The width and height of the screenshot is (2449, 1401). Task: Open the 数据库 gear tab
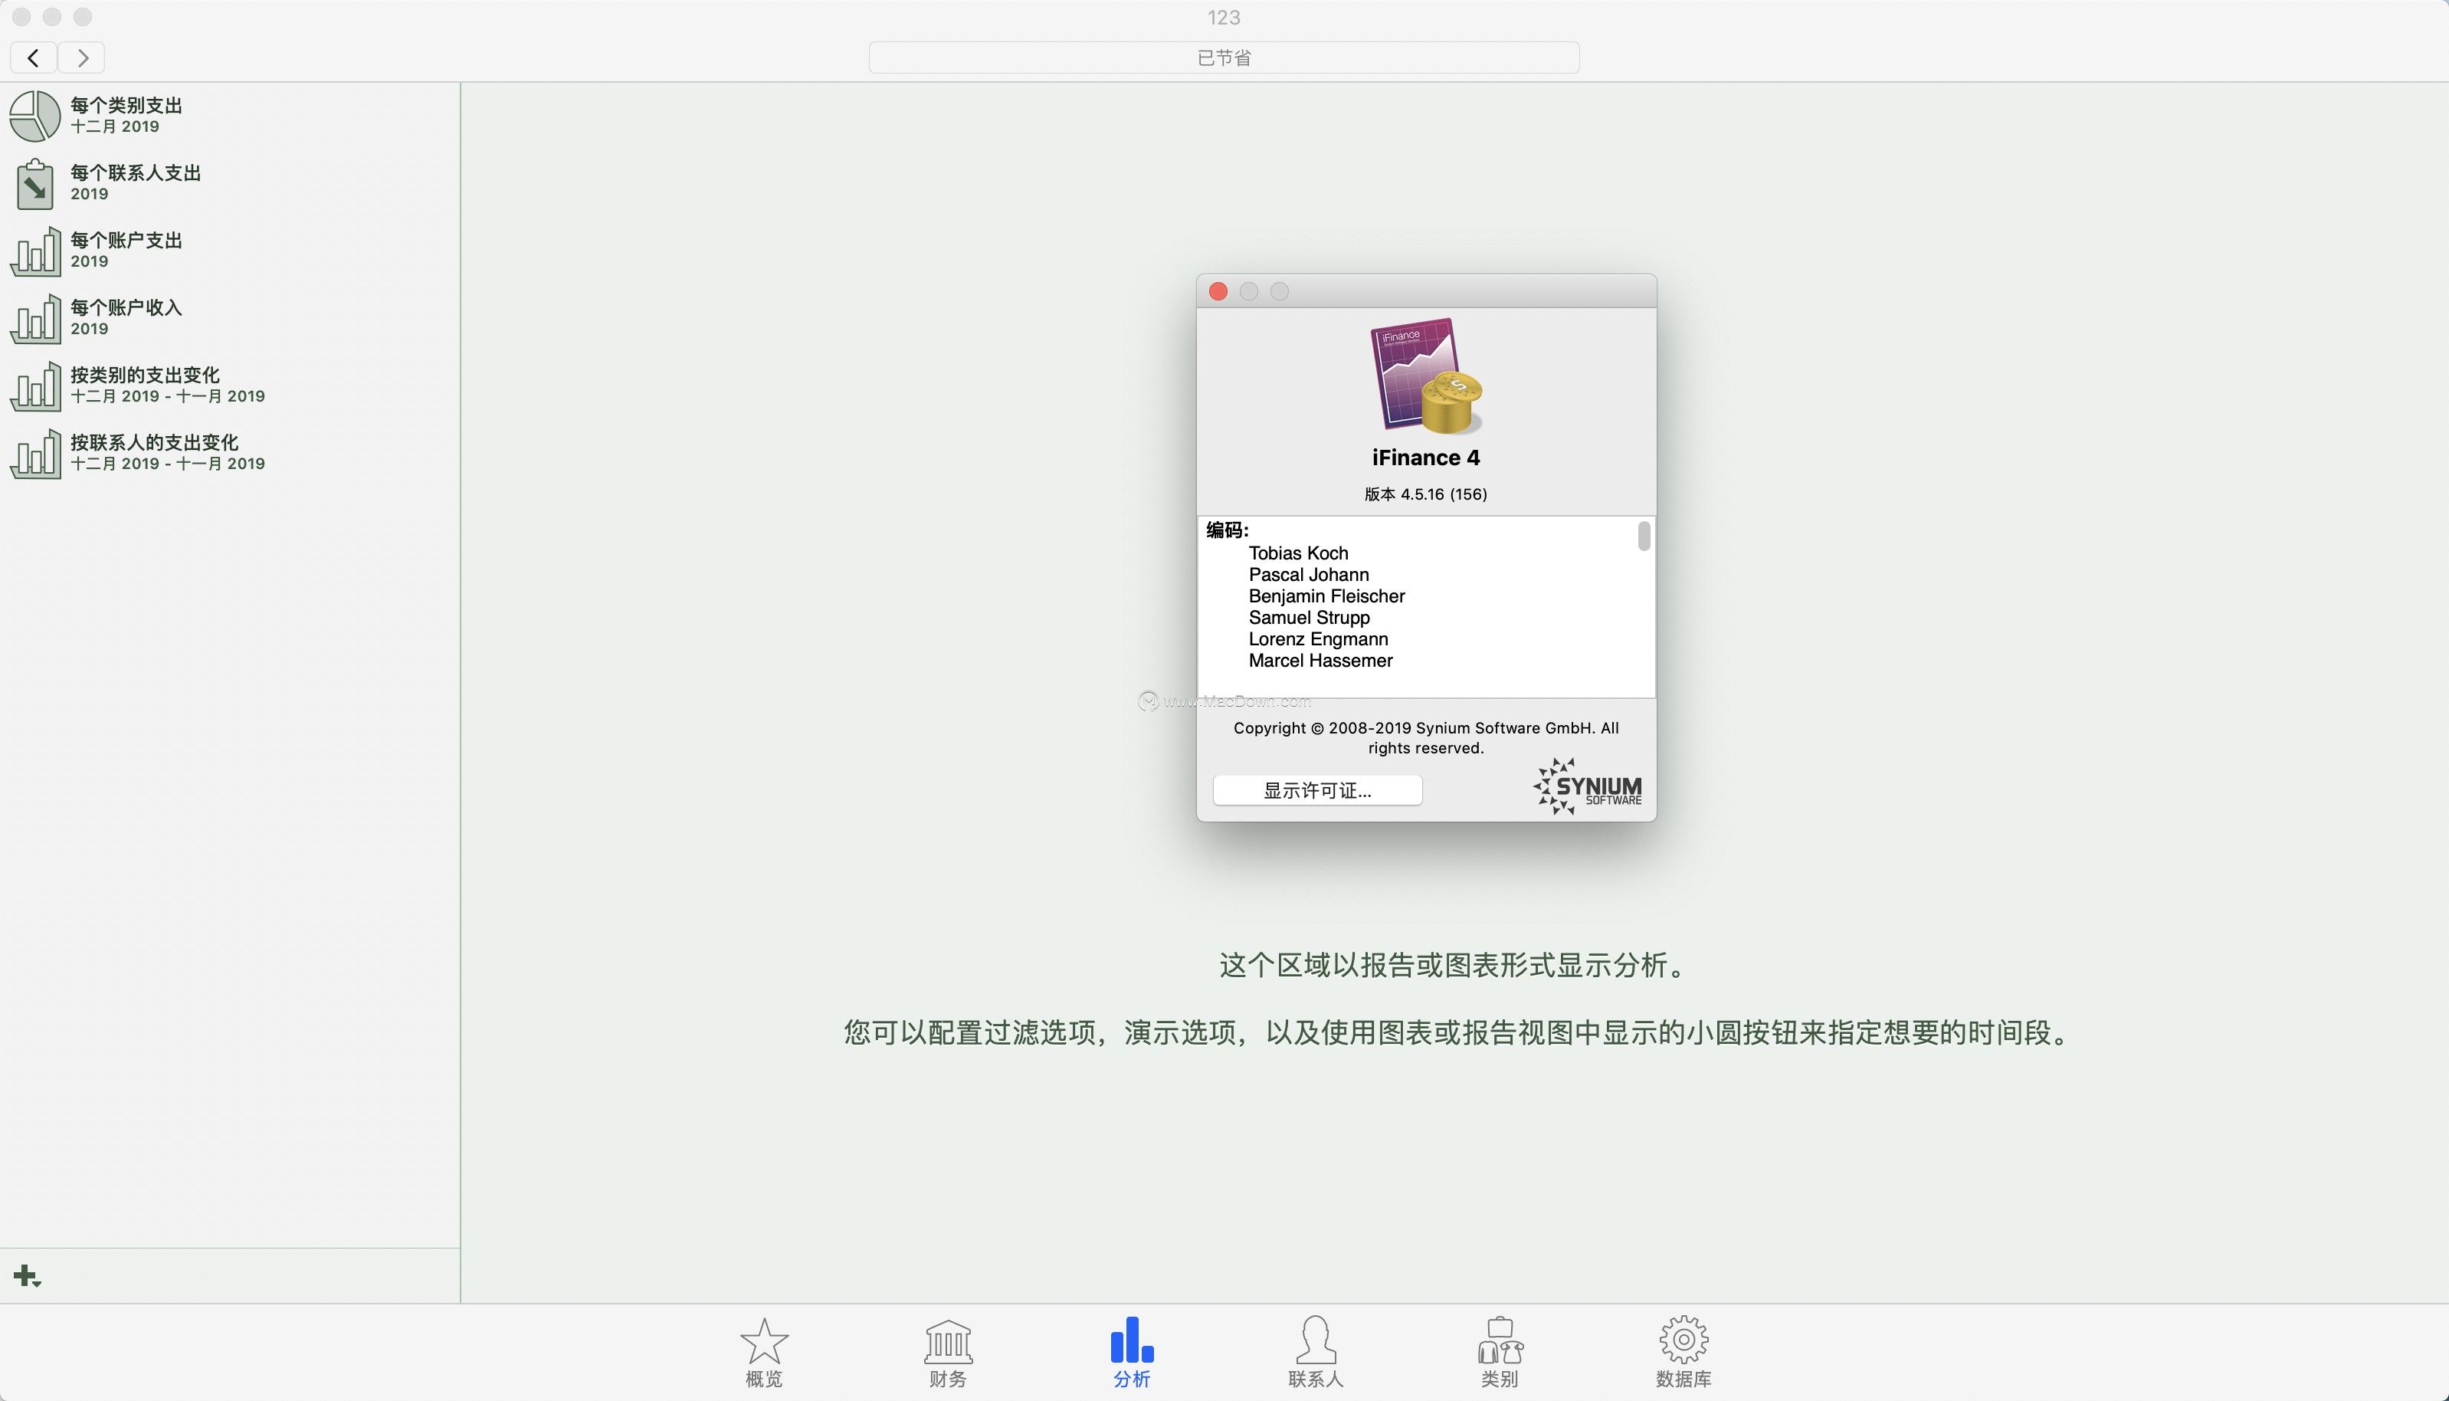pos(1683,1352)
